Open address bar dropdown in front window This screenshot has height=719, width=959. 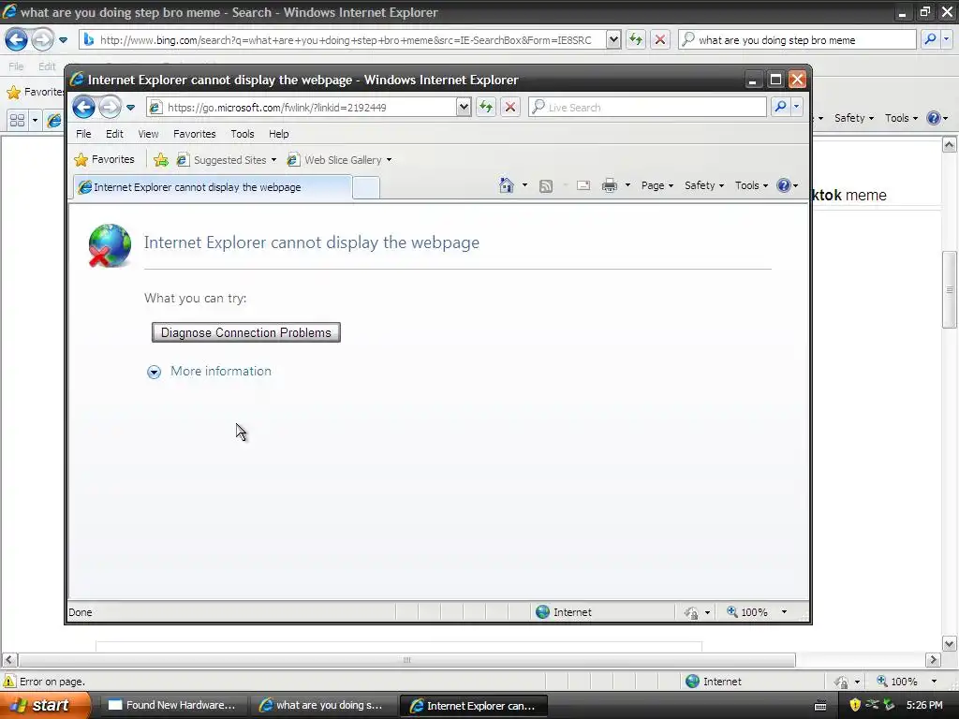464,108
